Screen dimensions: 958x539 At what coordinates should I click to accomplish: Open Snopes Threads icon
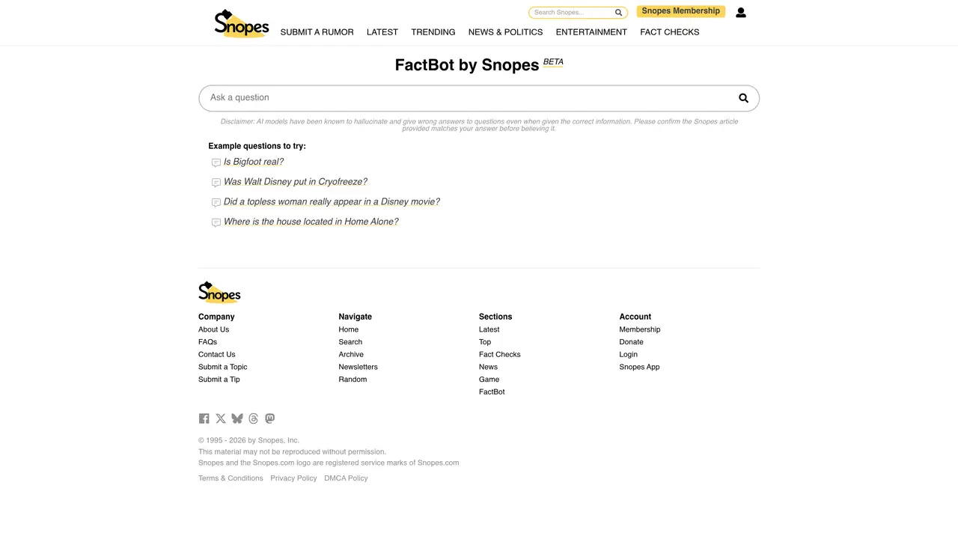(254, 418)
